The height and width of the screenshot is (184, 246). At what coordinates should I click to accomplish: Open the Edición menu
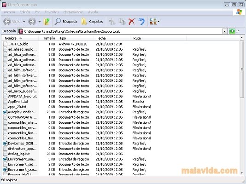click(25, 12)
